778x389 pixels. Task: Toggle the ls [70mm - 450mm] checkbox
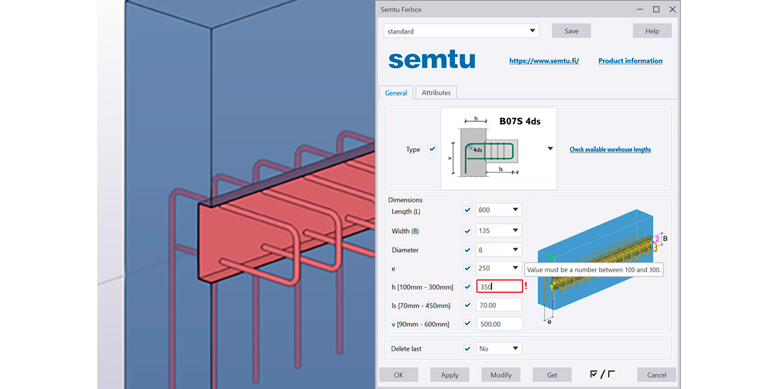tap(467, 305)
